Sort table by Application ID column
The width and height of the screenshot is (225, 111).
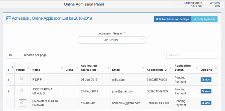point(159,68)
